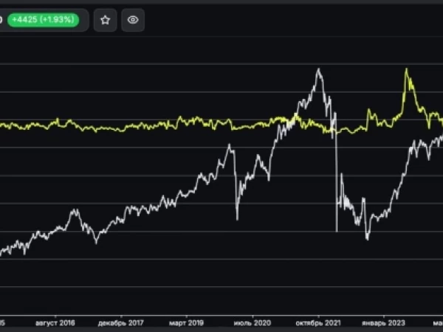Select the август 2016 axis label
Viewport: 443px width, 332px height.
(x=55, y=323)
